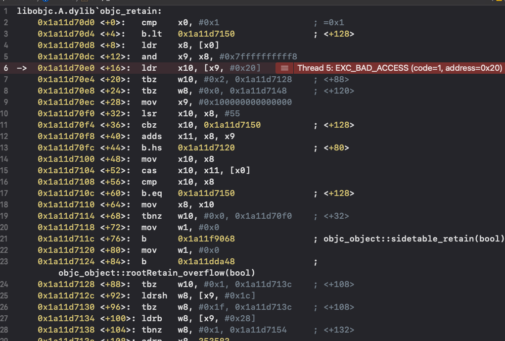Click the b.hs instruction on line 13
The width and height of the screenshot is (505, 341).
(152, 147)
